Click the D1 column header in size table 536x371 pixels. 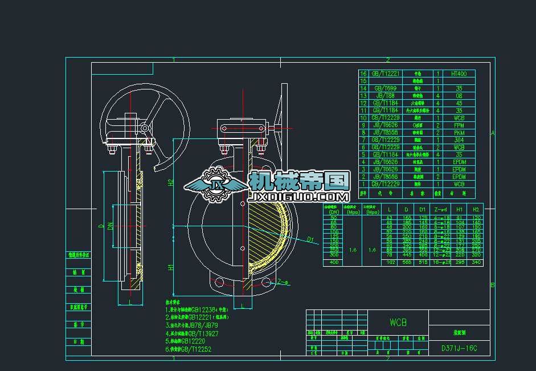[x=423, y=210]
